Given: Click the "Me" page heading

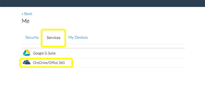Looking at the screenshot, I should pyautogui.click(x=25, y=21).
